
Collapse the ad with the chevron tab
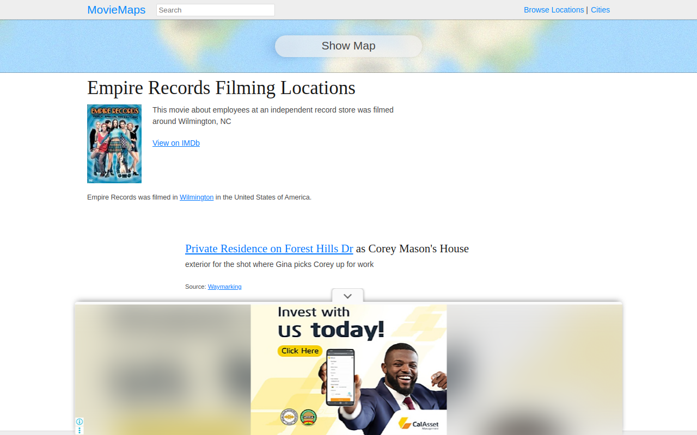coord(347,296)
